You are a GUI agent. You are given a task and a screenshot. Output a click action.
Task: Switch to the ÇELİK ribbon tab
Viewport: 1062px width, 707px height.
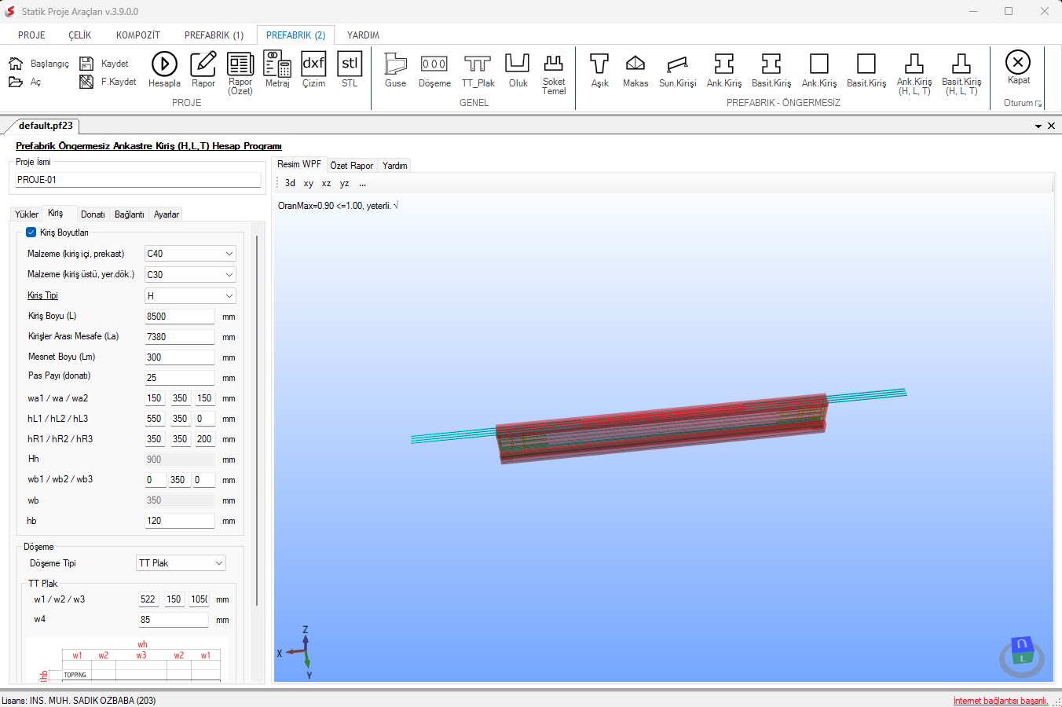pos(80,35)
